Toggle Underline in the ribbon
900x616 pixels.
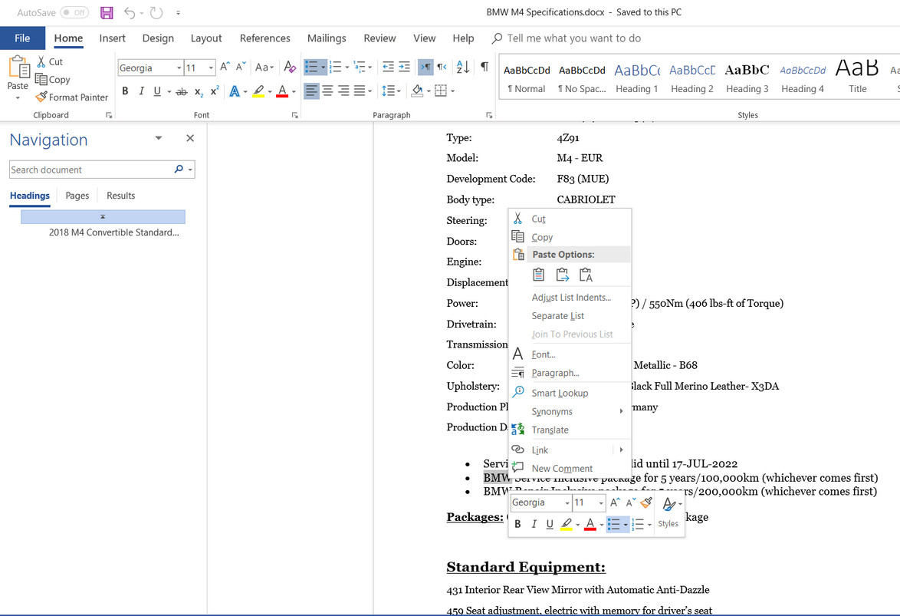click(x=156, y=91)
